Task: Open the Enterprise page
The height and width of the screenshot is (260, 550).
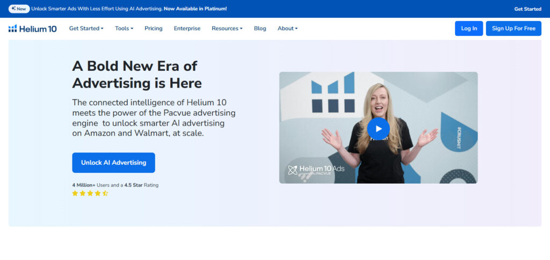Action: 187,28
